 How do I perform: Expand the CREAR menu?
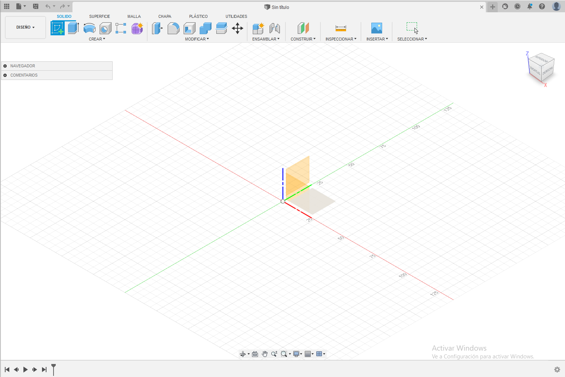[x=97, y=39]
